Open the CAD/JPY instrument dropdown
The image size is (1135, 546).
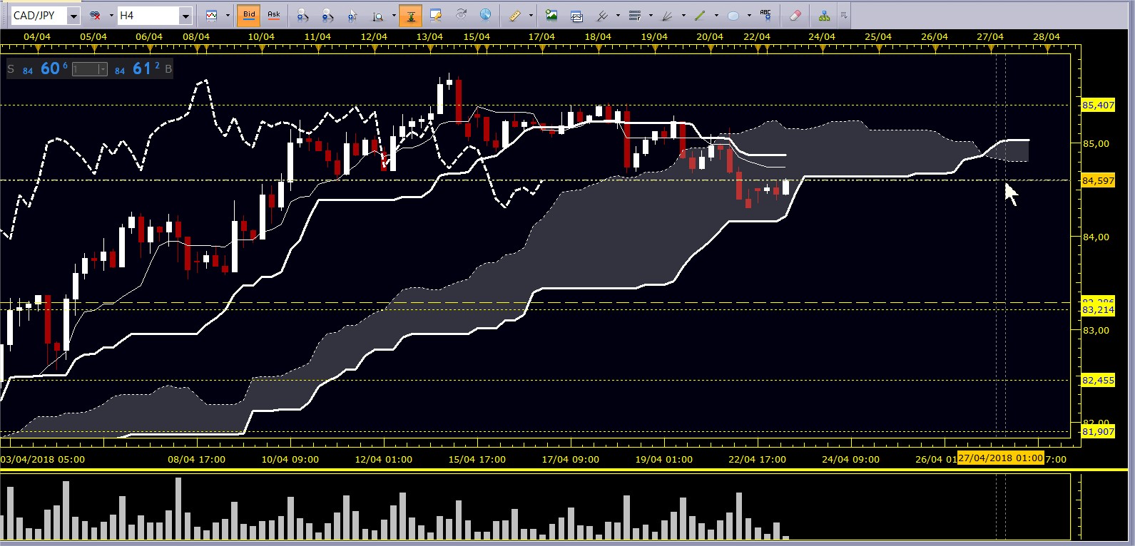pos(73,16)
